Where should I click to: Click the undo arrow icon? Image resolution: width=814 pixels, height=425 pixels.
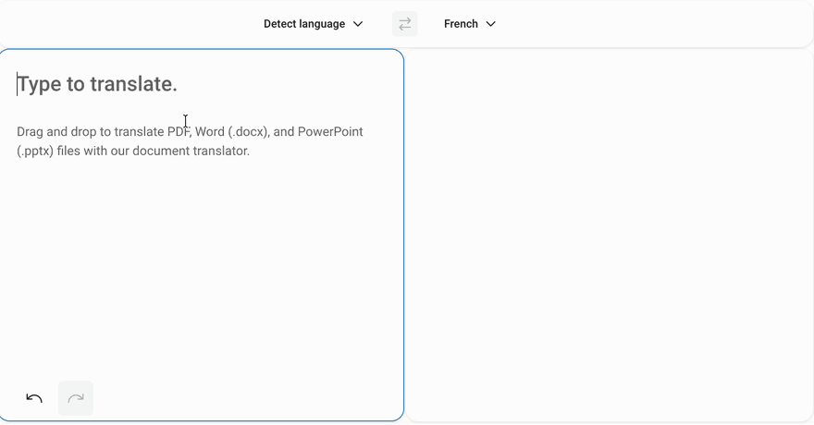pyautogui.click(x=34, y=398)
